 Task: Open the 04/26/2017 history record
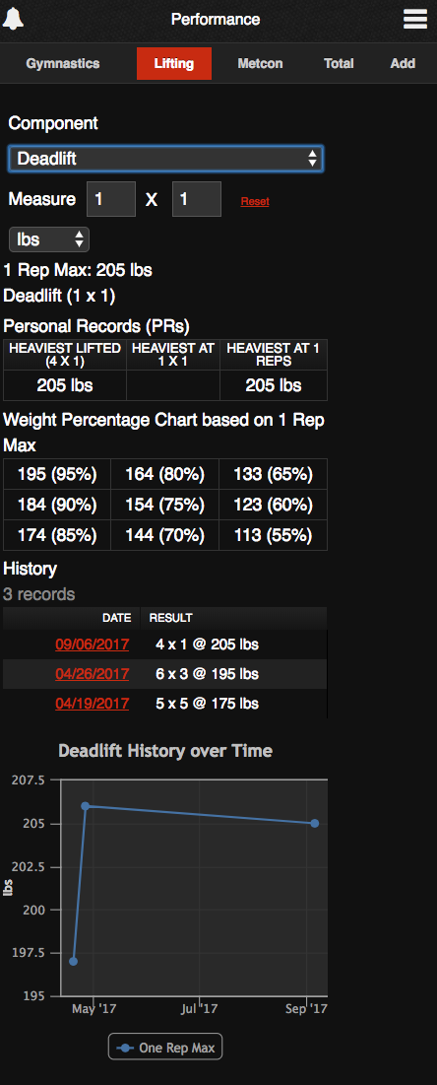(92, 674)
